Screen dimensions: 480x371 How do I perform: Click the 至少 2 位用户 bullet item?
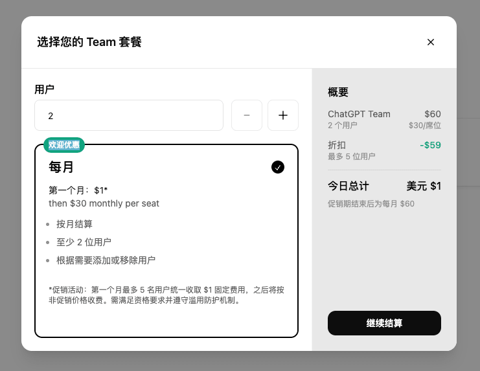84,242
